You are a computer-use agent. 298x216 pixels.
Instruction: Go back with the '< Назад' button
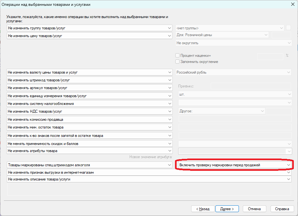(203, 209)
